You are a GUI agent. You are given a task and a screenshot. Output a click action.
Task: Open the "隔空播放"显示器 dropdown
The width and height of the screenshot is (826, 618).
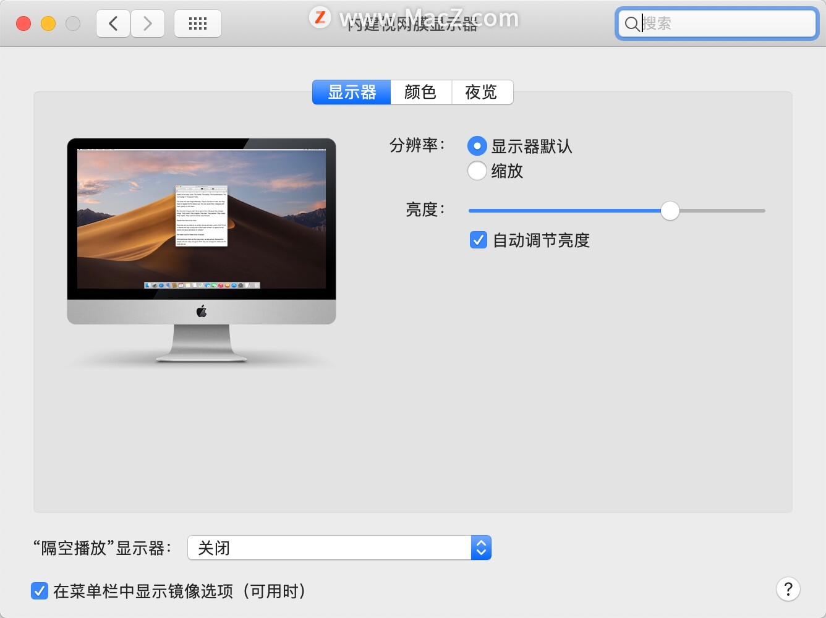point(339,548)
